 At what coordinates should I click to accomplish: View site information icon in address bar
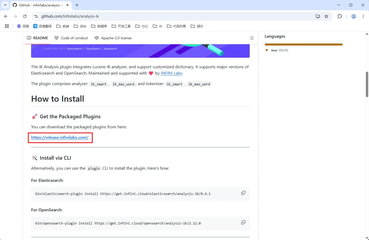(36, 16)
